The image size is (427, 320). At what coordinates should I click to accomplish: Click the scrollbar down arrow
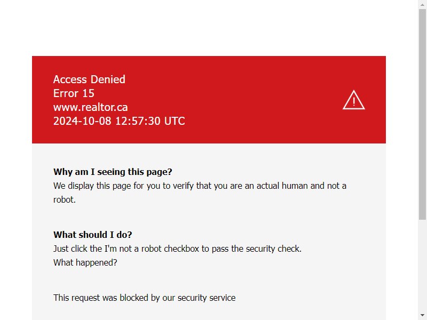point(422,315)
